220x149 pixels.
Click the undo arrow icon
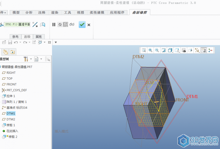[x=16, y=42]
